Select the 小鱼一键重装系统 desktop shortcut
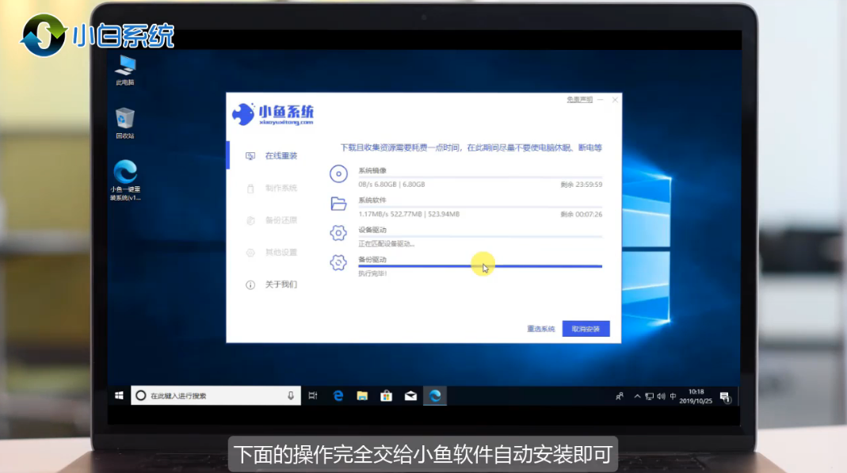The image size is (847, 473). [125, 180]
